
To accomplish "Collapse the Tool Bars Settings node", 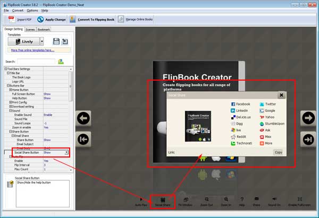I will pyautogui.click(x=6, y=69).
